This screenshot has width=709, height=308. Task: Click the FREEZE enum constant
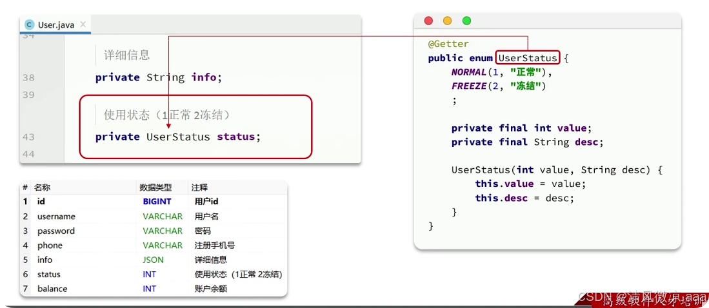(468, 86)
